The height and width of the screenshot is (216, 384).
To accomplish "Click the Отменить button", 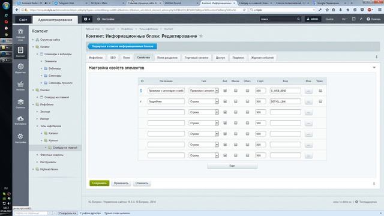I will point(142,183).
